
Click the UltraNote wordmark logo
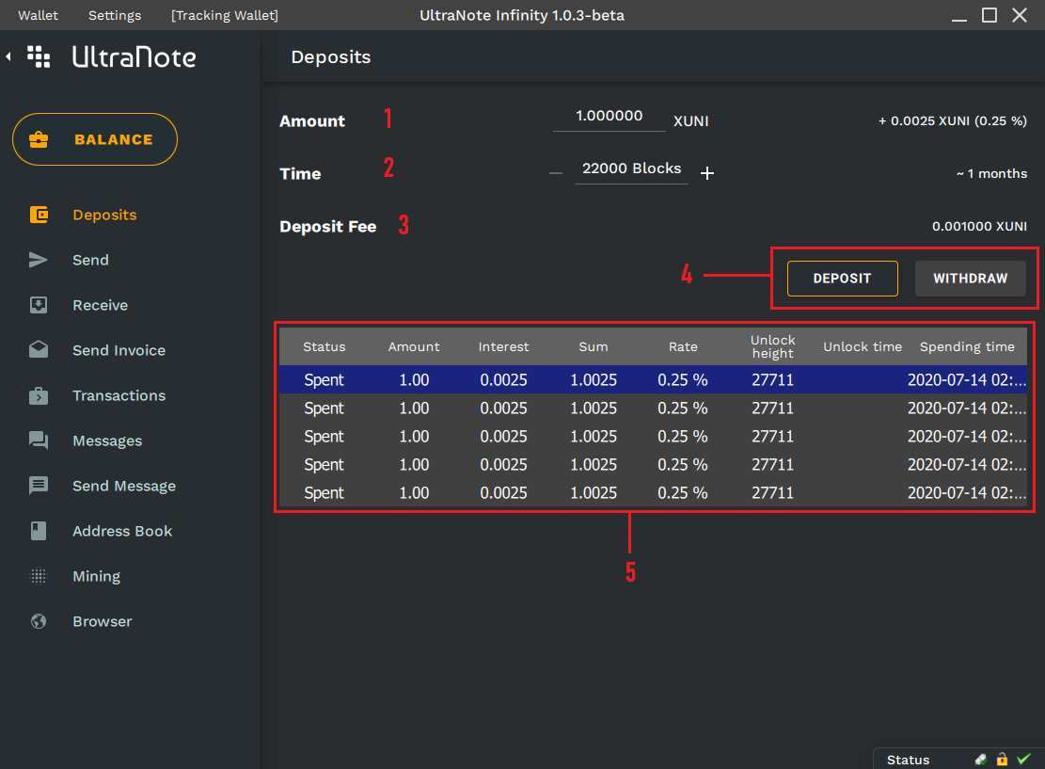134,56
